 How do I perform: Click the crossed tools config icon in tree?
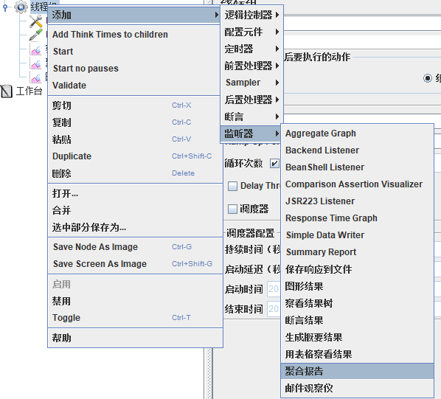coord(35,21)
